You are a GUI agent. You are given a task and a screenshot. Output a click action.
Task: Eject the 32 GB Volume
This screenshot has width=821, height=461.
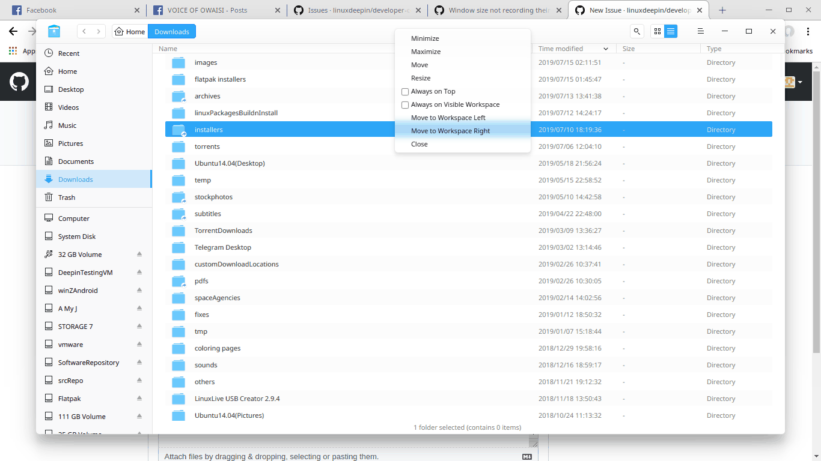[x=139, y=254]
